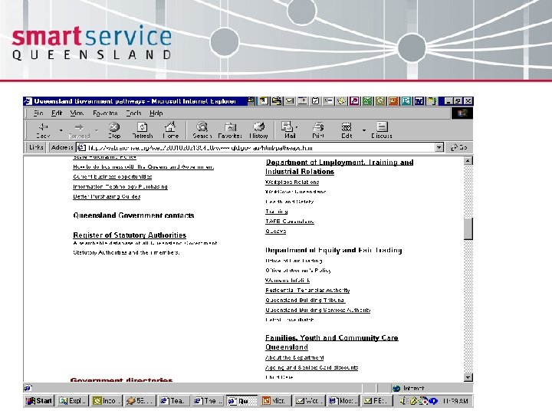
Task: Open the Favorites menu
Action: coord(105,113)
